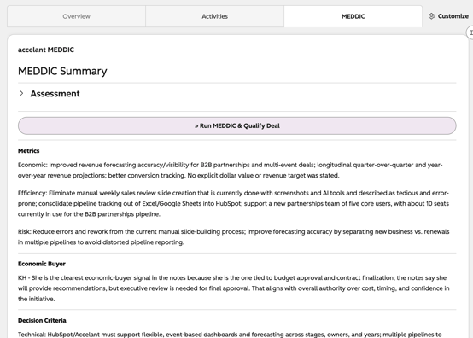Open the Customize button label
This screenshot has width=473, height=338.
pyautogui.click(x=453, y=16)
